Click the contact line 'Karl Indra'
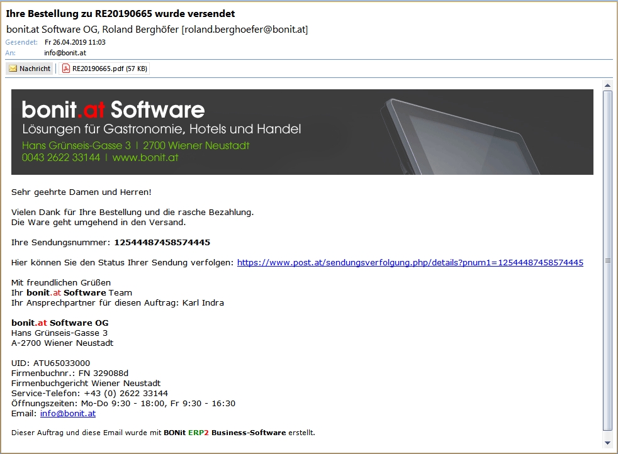The height and width of the screenshot is (454, 618). coord(203,303)
